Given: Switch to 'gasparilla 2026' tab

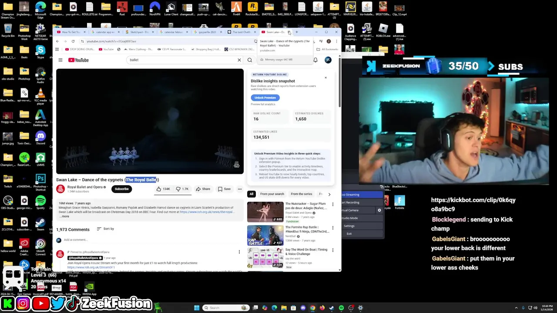Looking at the screenshot, I should [x=207, y=32].
